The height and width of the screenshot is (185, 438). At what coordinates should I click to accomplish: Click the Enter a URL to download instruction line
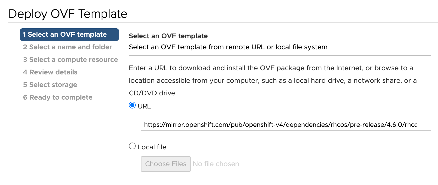(271, 68)
